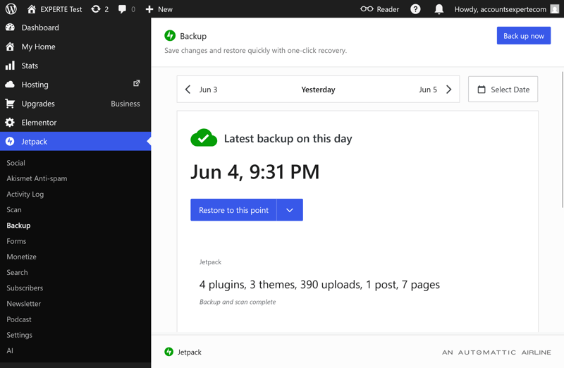The width and height of the screenshot is (564, 368).
Task: Open AI submenu item
Action: click(x=10, y=350)
